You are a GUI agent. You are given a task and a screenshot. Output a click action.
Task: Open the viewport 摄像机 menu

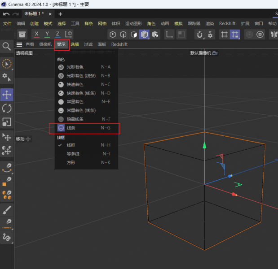45,44
